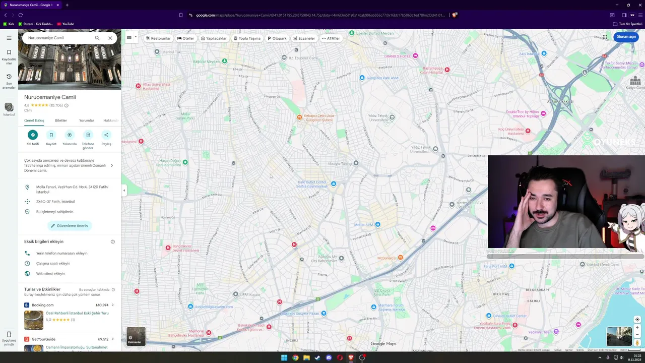Filter map by Toplu Taşıma

click(x=247, y=38)
